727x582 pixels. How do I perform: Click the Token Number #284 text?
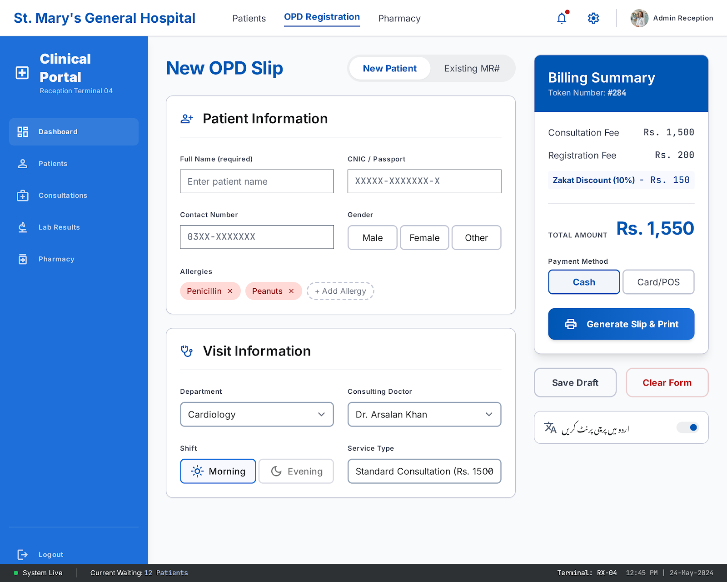587,93
